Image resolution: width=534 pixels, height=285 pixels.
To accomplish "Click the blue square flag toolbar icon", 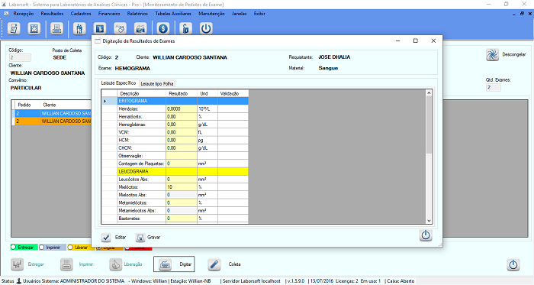I will [100, 28].
